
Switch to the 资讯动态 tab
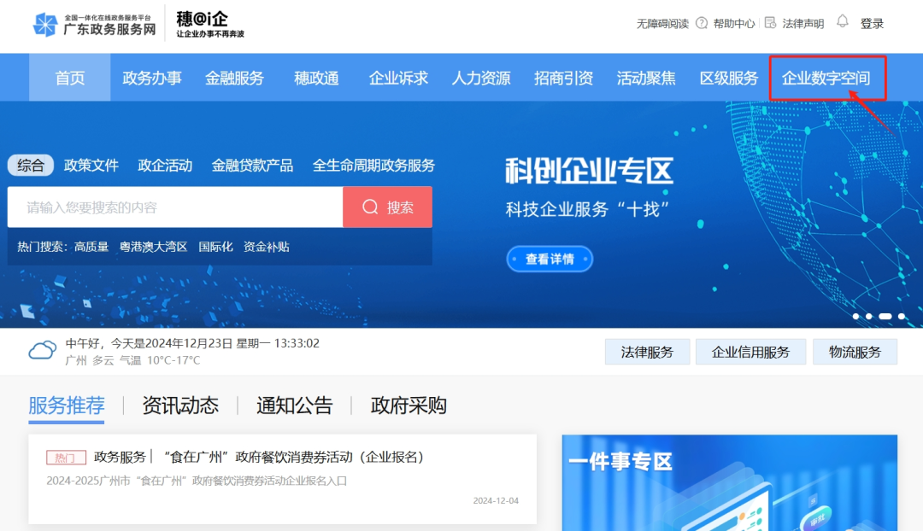[180, 406]
